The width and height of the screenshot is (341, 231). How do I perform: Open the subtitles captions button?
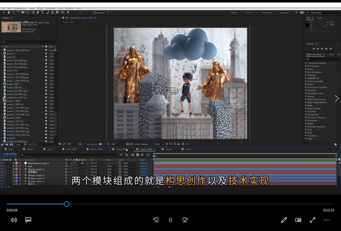click(28, 220)
